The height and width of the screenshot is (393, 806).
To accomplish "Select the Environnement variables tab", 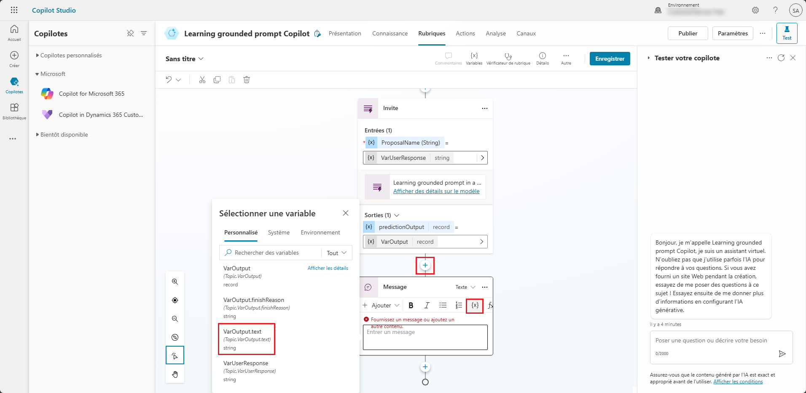I will pyautogui.click(x=320, y=232).
